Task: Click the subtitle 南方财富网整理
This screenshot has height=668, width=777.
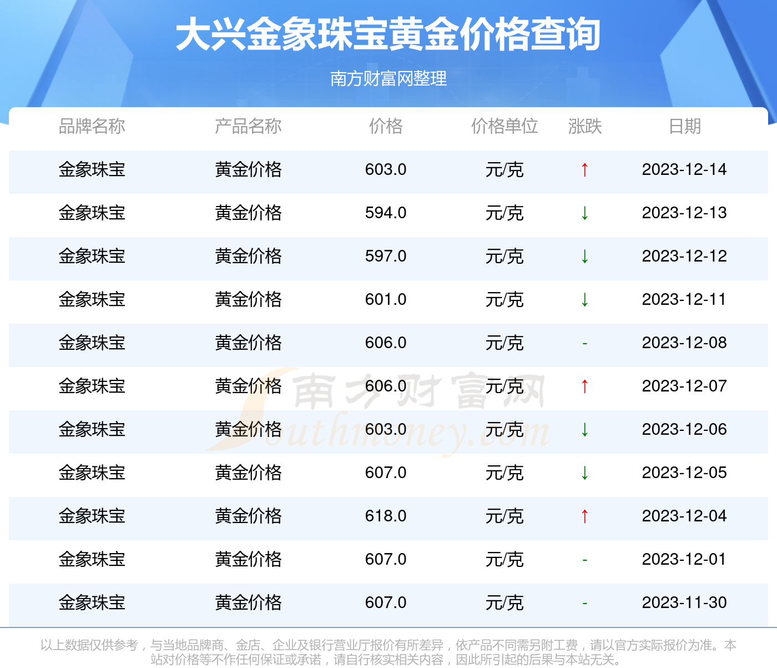Action: (x=389, y=78)
